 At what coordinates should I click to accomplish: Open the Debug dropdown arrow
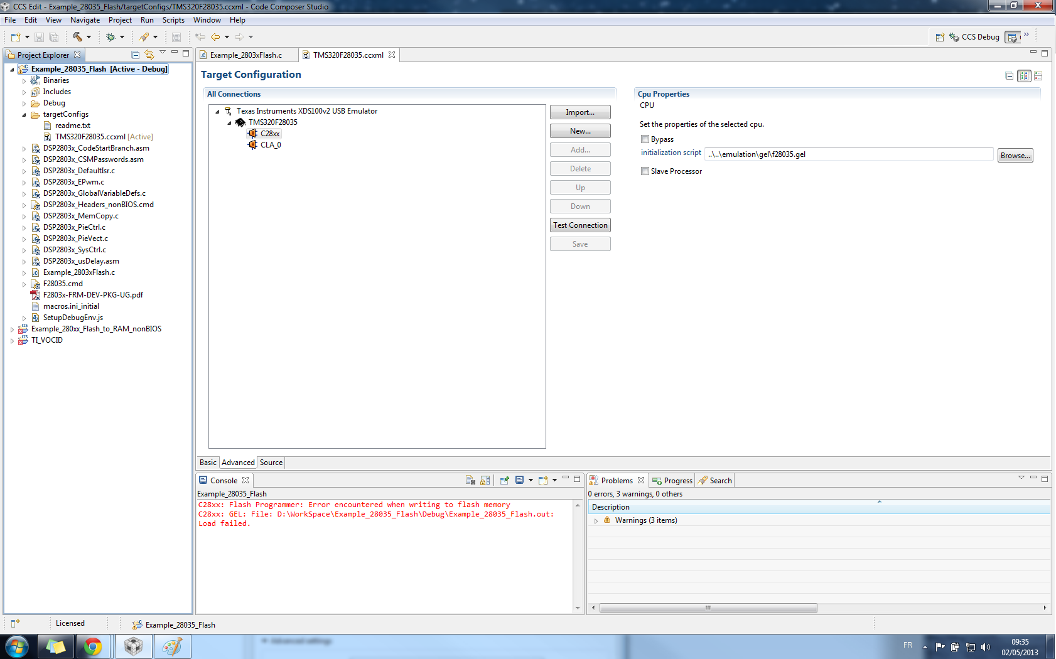point(122,37)
